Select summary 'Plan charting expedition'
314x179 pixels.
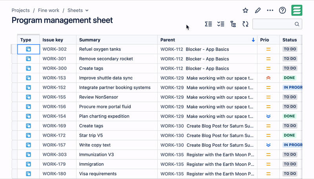[x=104, y=116]
